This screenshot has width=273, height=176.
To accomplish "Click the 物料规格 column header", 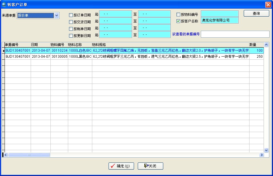I will click(x=170, y=45).
